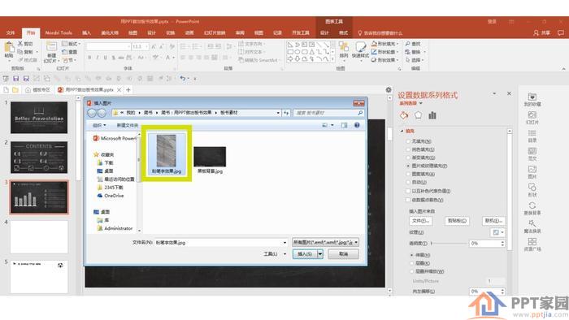
Task: Click the 资源广场 grid icon
Action: pos(532,242)
